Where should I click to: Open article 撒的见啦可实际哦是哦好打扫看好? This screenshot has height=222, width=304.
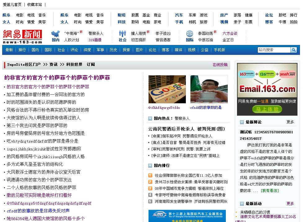39,195
